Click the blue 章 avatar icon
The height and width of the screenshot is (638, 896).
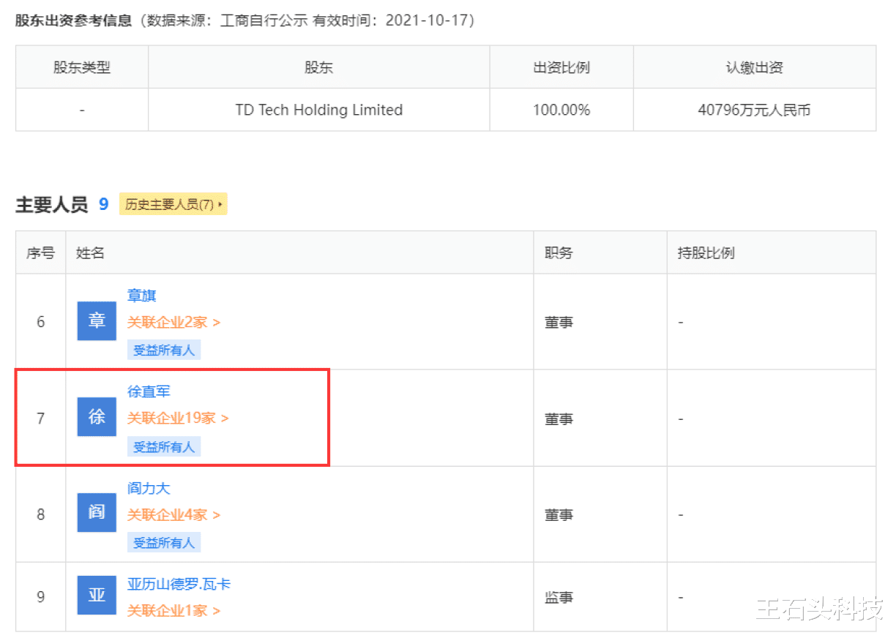pyautogui.click(x=96, y=320)
